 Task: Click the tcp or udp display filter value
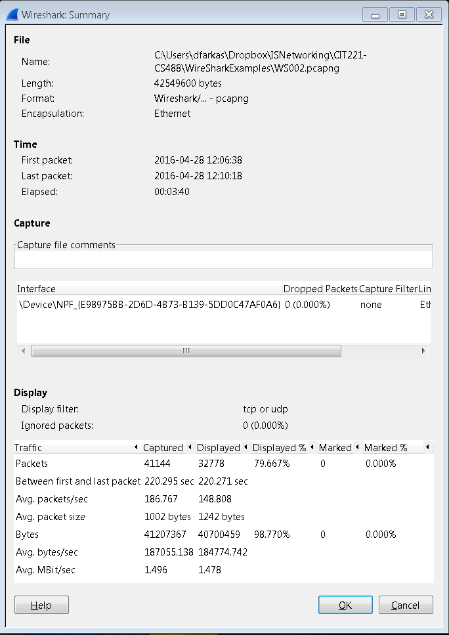point(265,409)
